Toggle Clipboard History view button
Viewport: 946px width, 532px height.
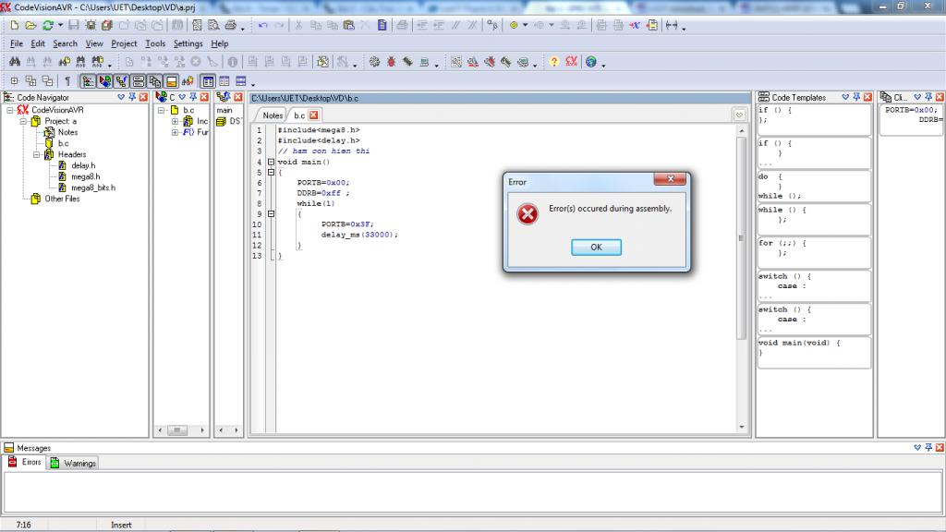[x=155, y=81]
